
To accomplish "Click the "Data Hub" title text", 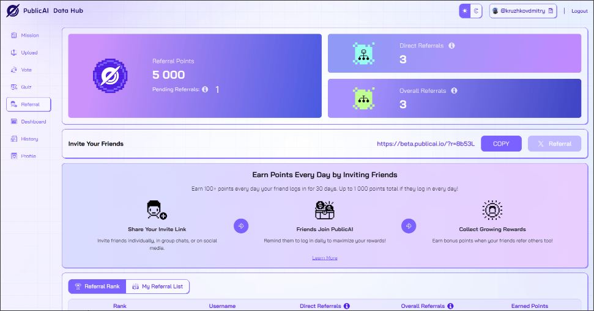I will pyautogui.click(x=68, y=10).
